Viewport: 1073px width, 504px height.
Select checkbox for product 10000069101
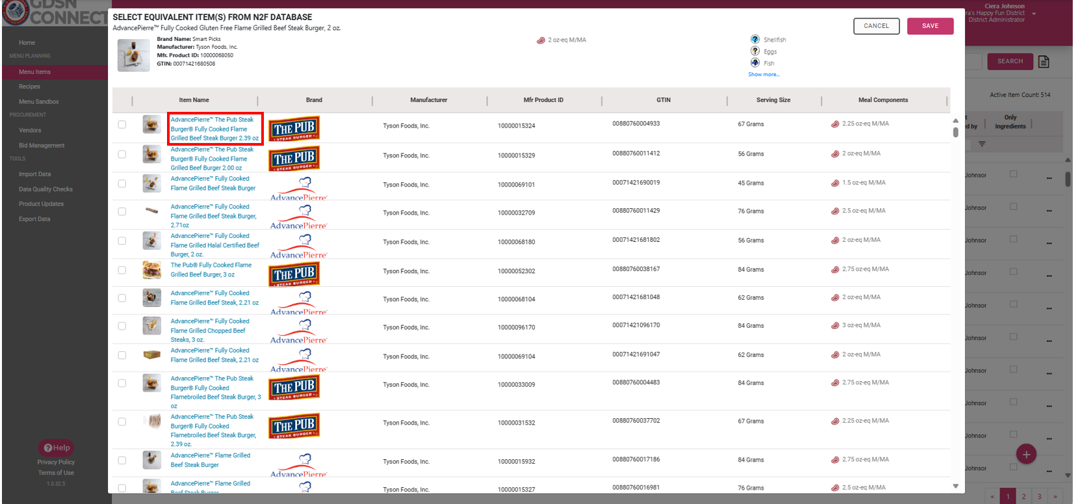click(122, 183)
